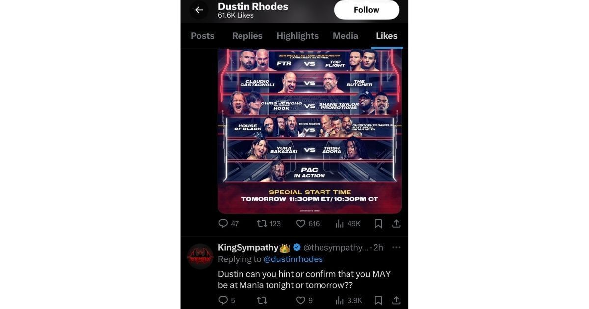Open the Highlights tab
Screen dimensions: 589x309
click(297, 36)
